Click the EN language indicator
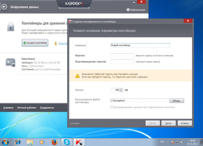 162,142
